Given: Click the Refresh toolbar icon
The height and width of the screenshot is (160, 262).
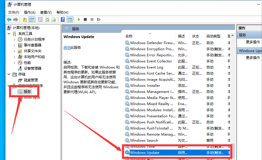Looking at the screenshot, I should tap(47, 19).
